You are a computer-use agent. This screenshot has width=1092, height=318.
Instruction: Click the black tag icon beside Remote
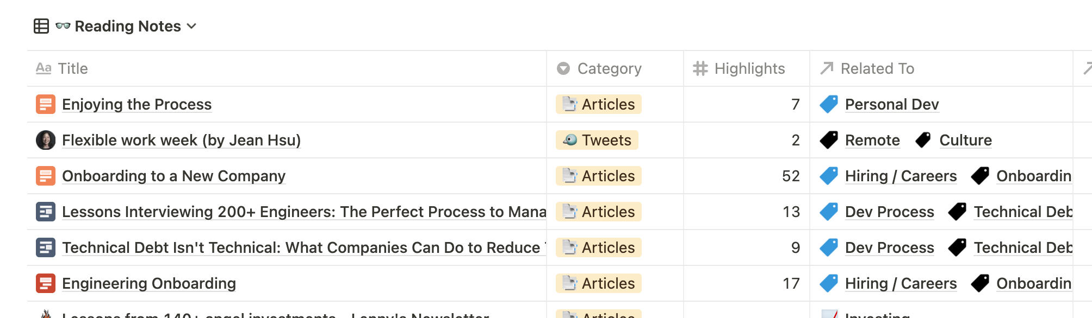(x=829, y=140)
